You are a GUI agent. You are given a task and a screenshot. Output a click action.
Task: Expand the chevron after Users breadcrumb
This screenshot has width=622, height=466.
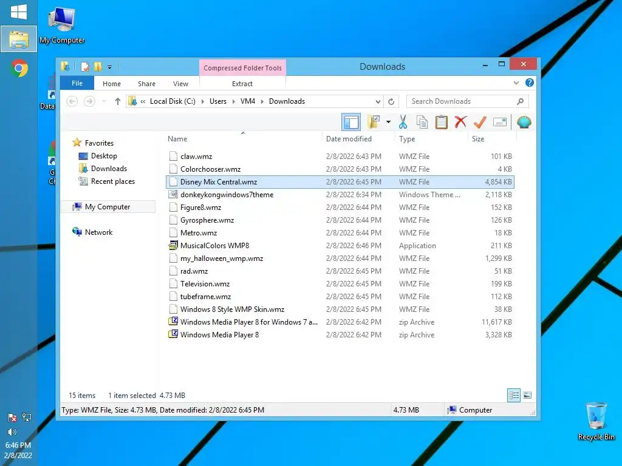[233, 101]
